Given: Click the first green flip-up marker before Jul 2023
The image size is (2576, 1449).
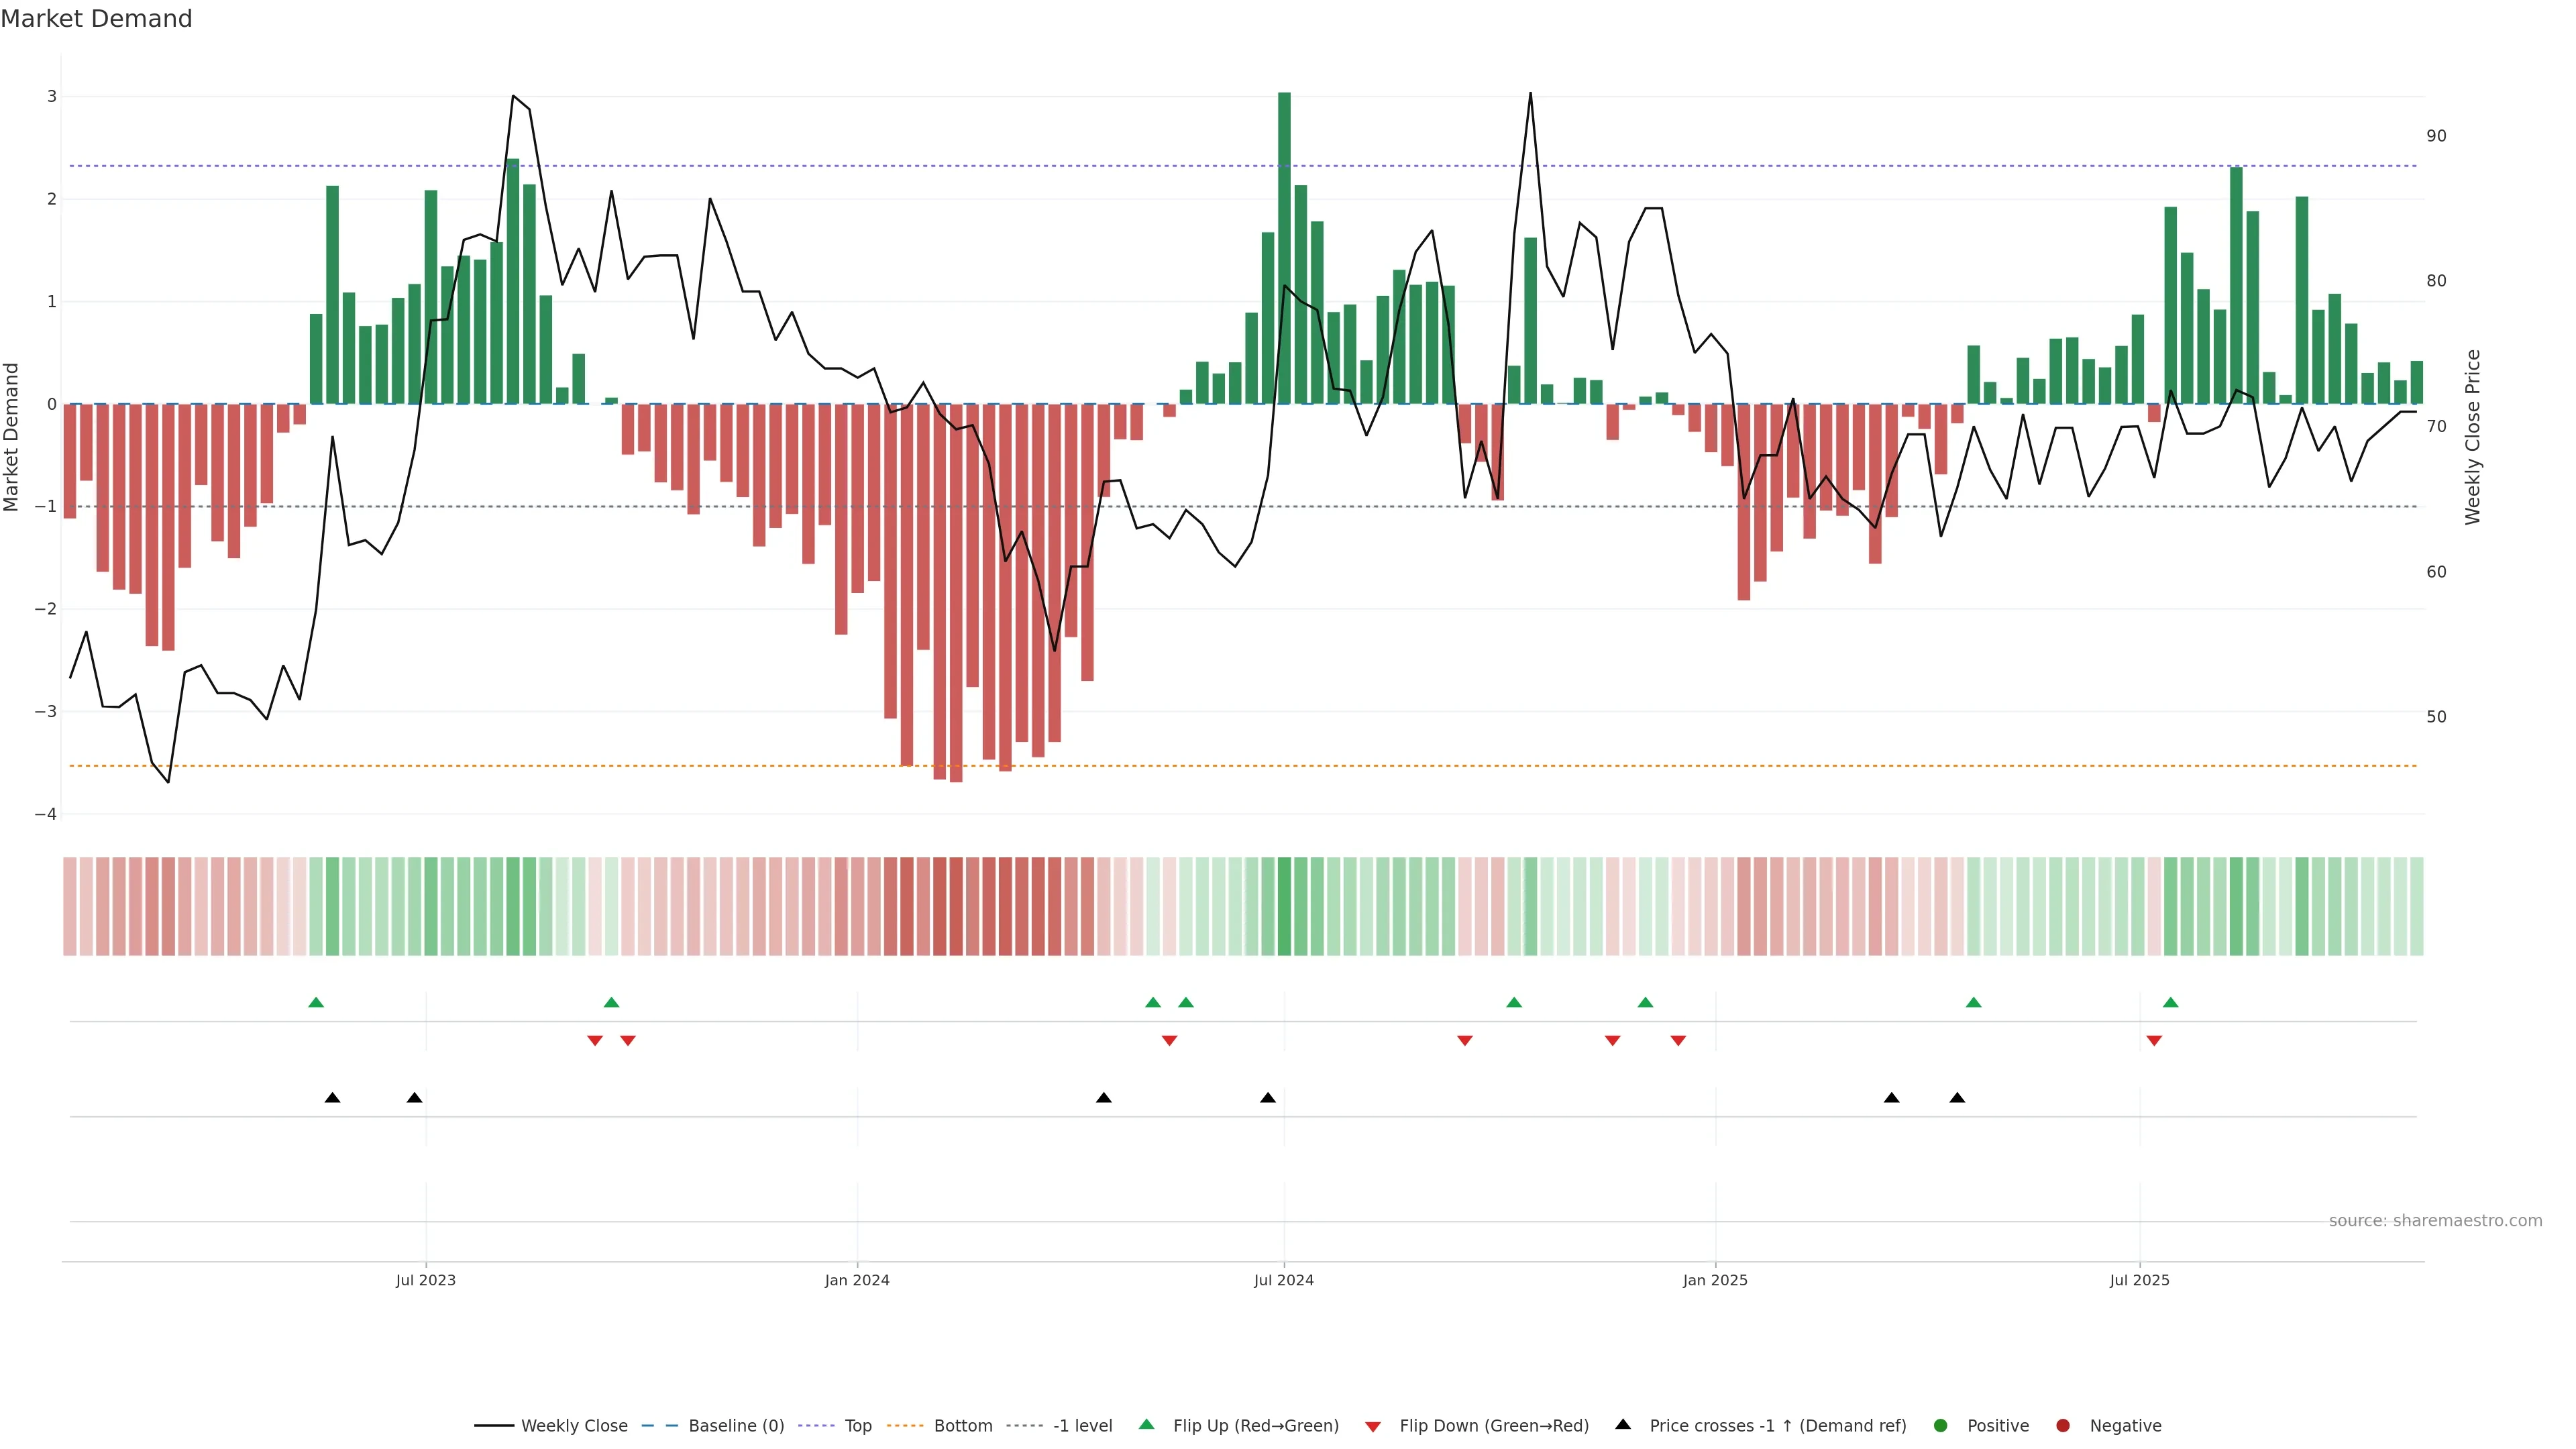Looking at the screenshot, I should click(316, 1002).
